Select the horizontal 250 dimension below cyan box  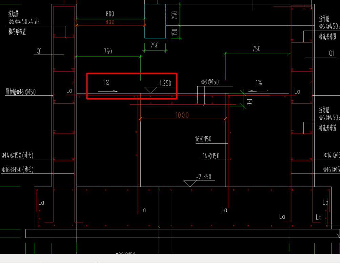click(x=155, y=46)
